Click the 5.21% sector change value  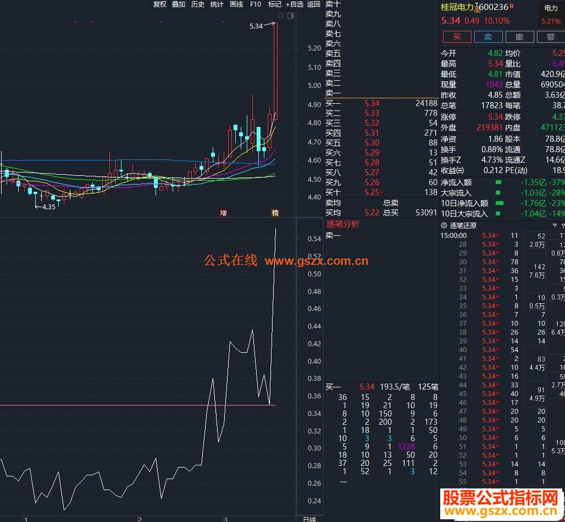point(551,21)
